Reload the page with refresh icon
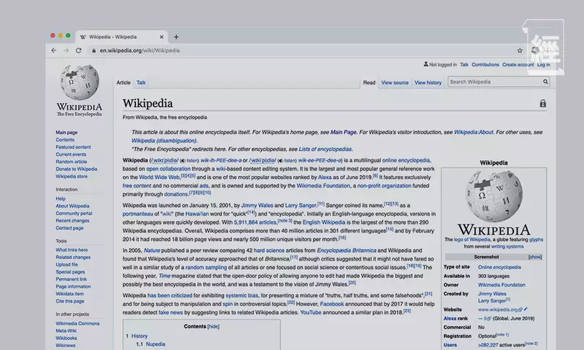 [79, 51]
